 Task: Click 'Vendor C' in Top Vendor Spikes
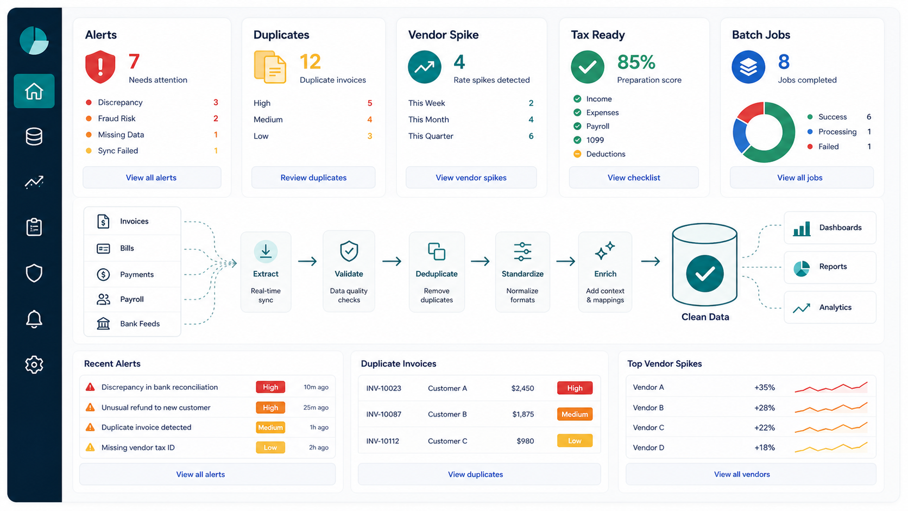click(648, 427)
